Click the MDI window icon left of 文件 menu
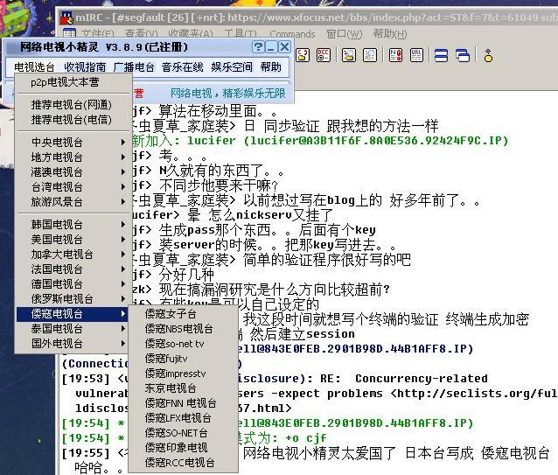The image size is (558, 475). click(x=69, y=34)
